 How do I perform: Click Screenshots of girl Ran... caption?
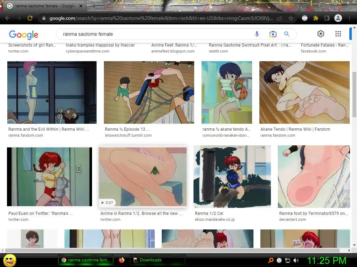point(32,45)
